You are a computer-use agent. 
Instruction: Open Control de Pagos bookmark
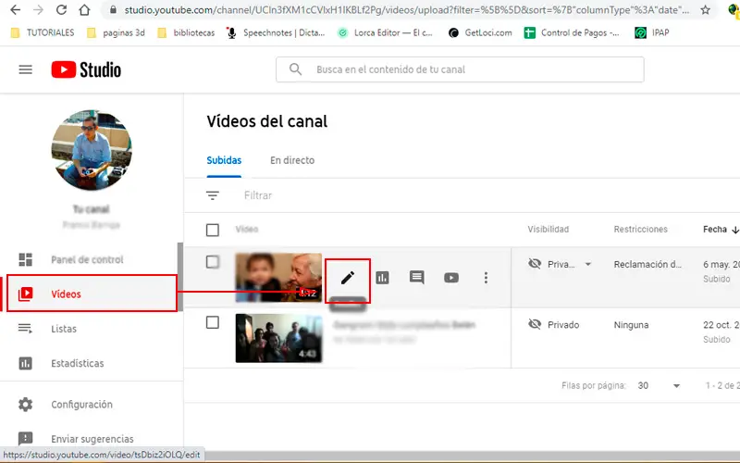coord(572,32)
